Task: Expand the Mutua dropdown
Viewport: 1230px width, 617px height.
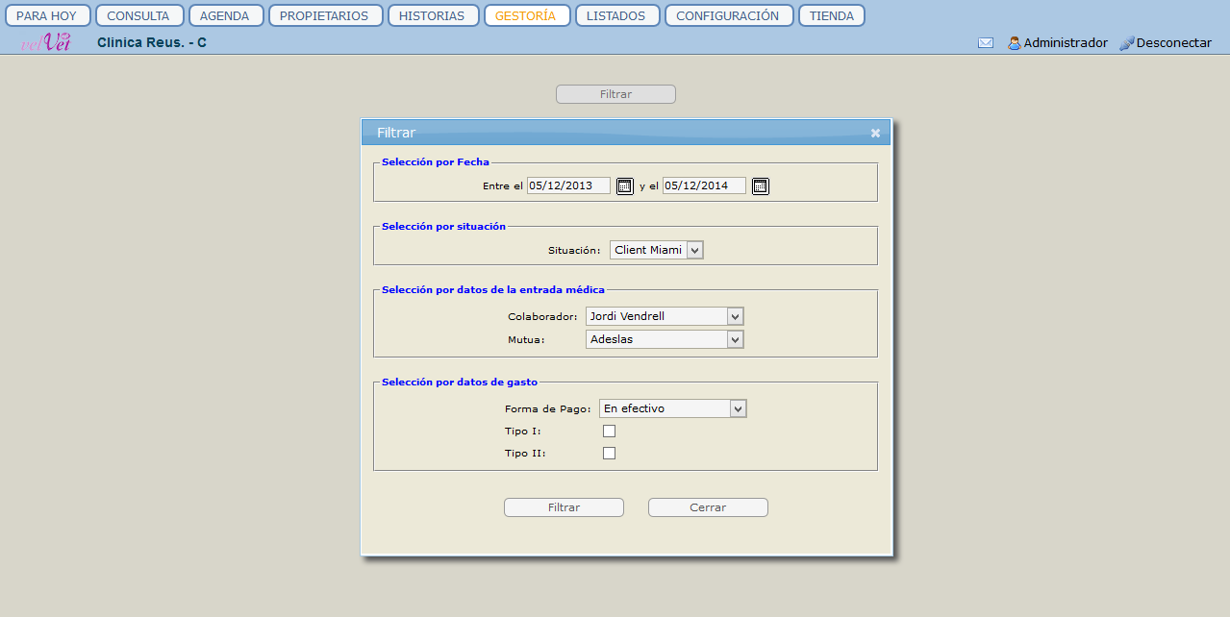Action: click(x=735, y=339)
